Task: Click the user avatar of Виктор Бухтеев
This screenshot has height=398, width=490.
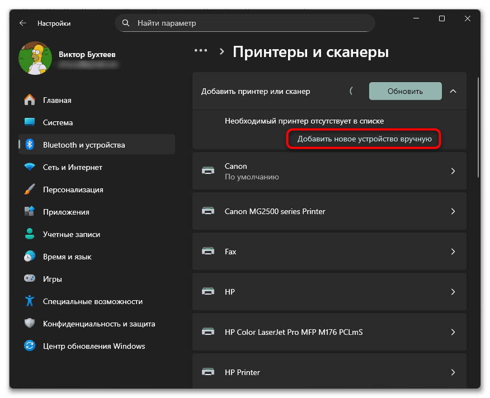Action: click(x=35, y=58)
